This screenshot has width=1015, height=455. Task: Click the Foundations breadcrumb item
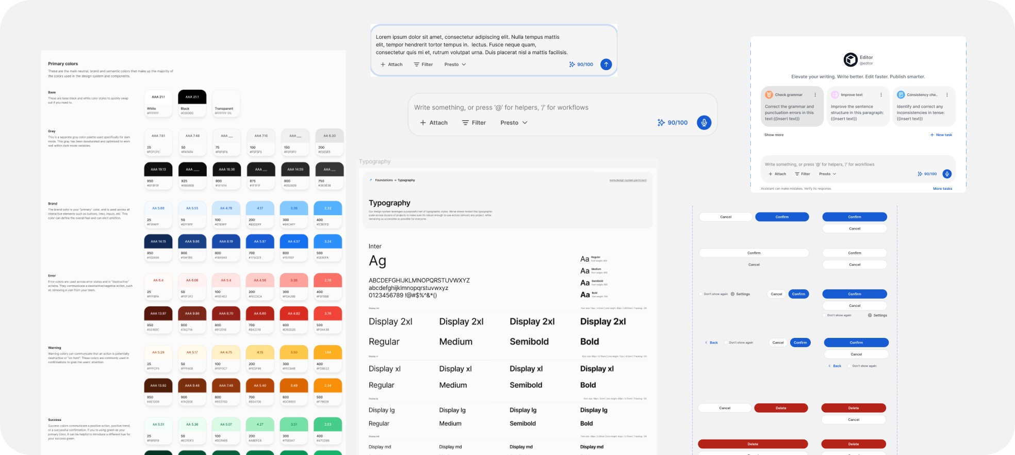pos(384,180)
